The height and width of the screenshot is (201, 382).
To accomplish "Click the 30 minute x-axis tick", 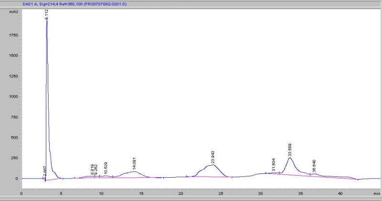I will [x=260, y=194].
